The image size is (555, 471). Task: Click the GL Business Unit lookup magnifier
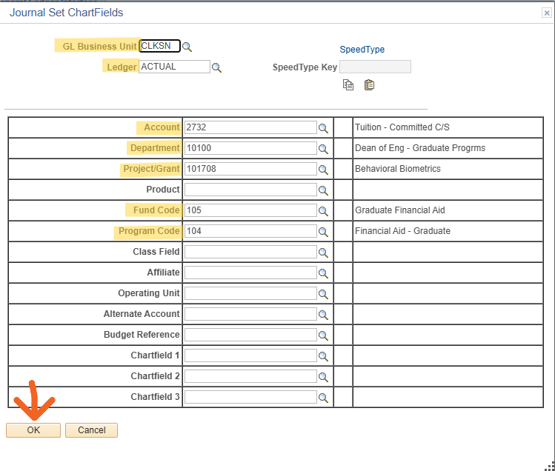coord(187,47)
